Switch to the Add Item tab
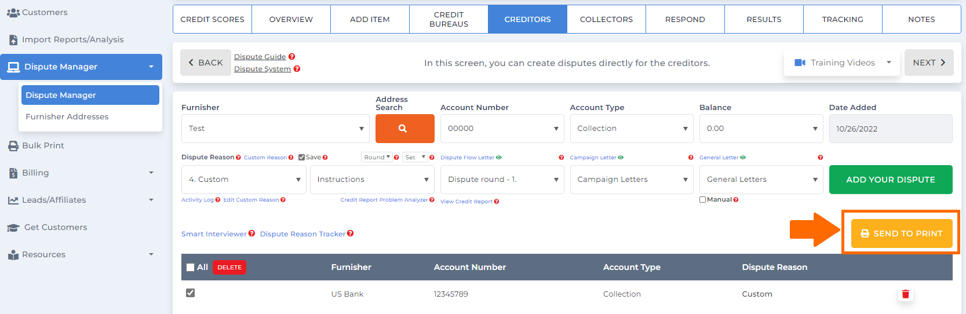966x314 pixels. point(370,19)
